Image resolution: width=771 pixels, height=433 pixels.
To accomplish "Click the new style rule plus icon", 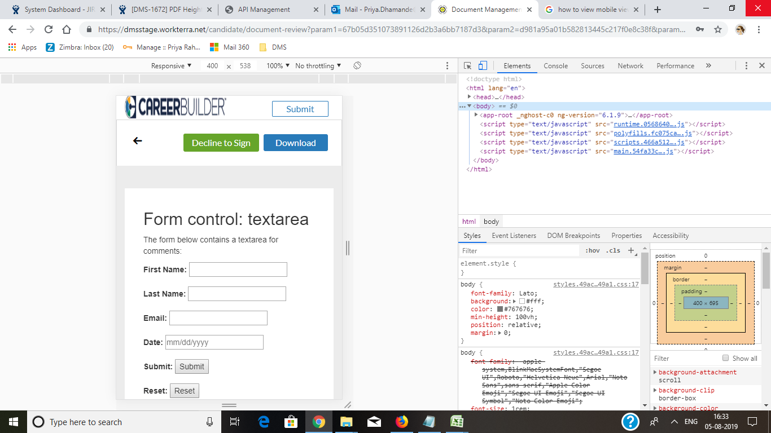I will 632,250.
